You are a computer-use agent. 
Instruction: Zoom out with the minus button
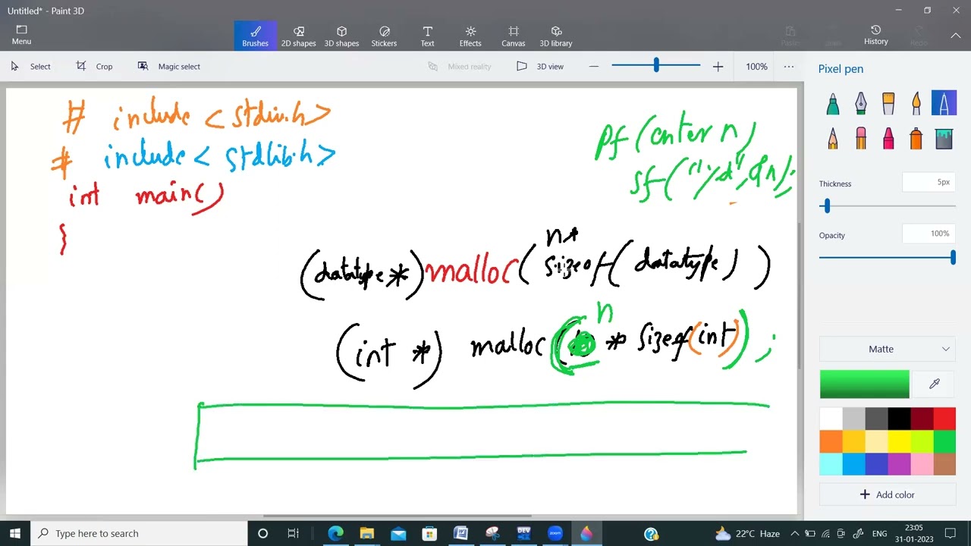[x=594, y=67]
